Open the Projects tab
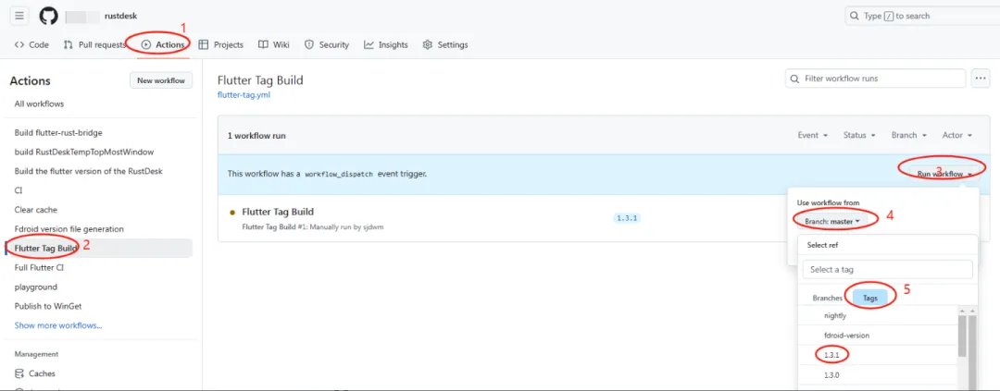1000x391 pixels. (220, 44)
